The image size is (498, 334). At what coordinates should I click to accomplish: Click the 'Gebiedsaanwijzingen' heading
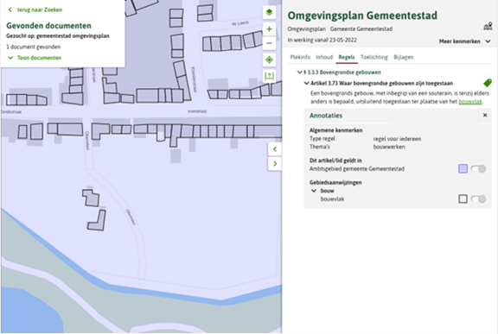[x=335, y=182]
